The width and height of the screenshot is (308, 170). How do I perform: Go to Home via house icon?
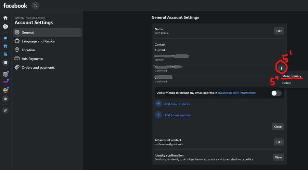(x=5, y=18)
